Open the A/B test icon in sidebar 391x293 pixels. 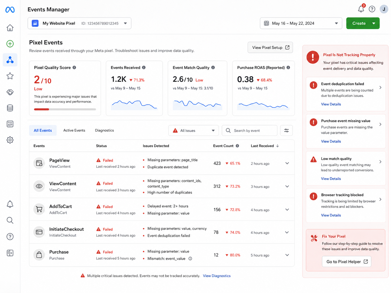pyautogui.click(x=10, y=124)
